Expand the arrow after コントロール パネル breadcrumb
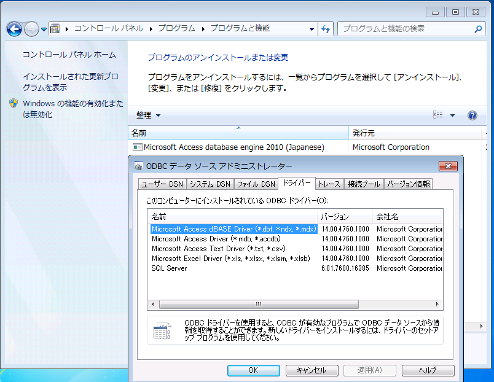 tap(151, 29)
